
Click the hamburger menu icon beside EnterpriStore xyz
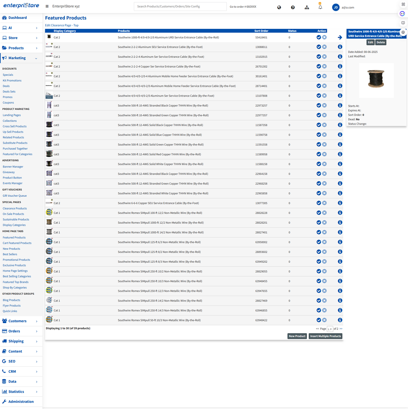click(x=47, y=7)
